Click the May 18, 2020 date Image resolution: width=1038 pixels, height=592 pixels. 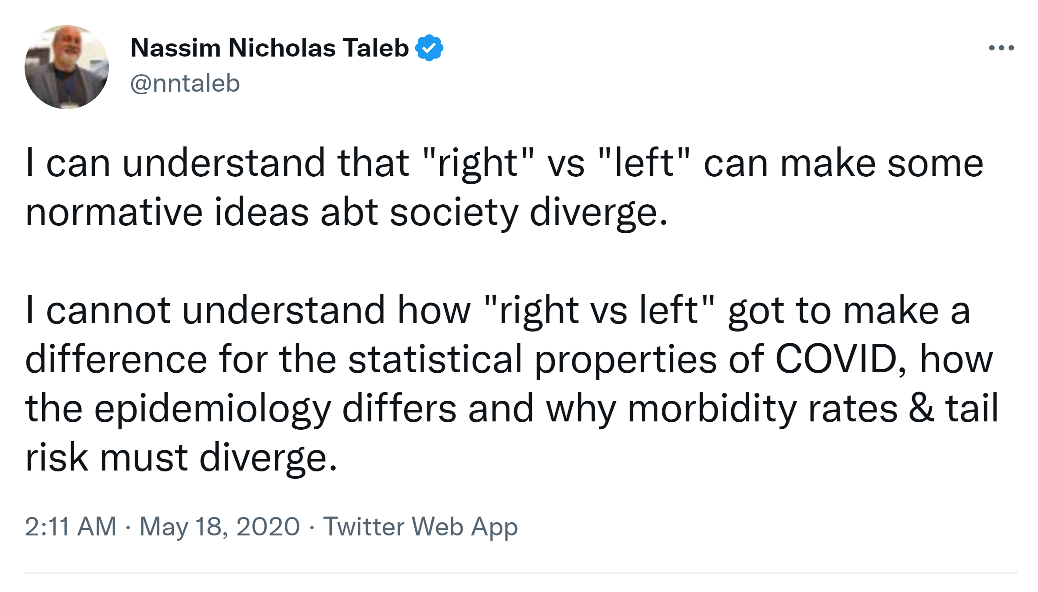point(219,526)
